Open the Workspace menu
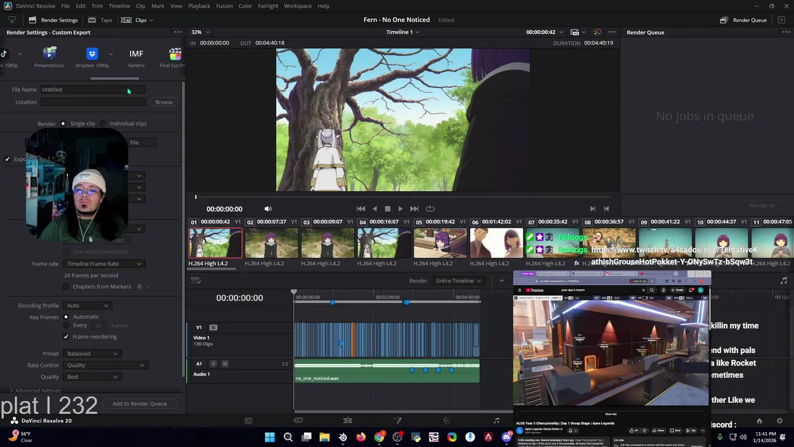The image size is (794, 447). tap(298, 6)
